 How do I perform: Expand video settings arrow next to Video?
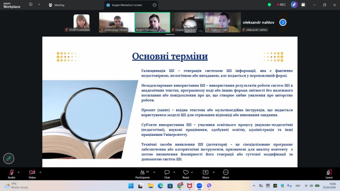tap(40, 172)
